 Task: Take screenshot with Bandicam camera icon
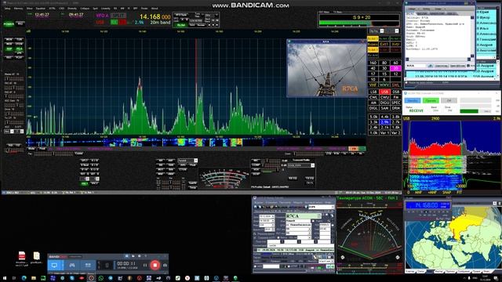coord(165,265)
